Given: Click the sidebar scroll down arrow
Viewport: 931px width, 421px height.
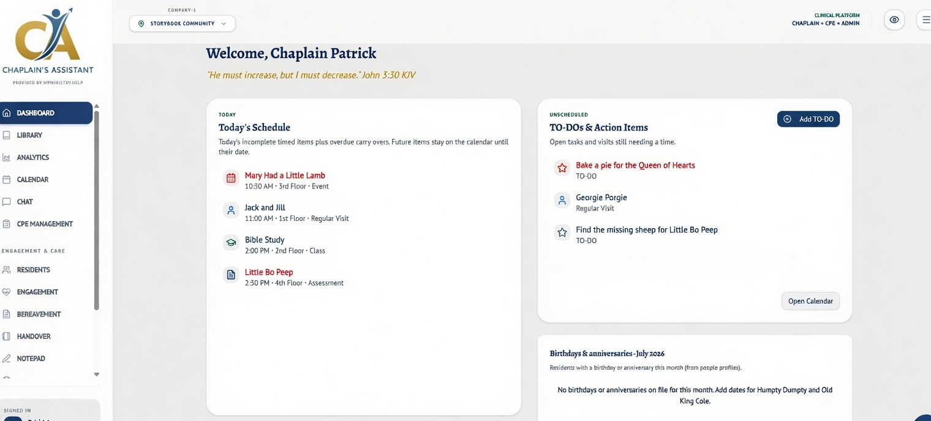Looking at the screenshot, I should pos(96,374).
